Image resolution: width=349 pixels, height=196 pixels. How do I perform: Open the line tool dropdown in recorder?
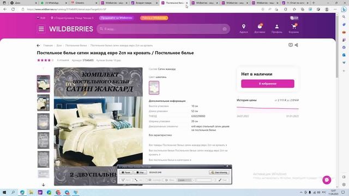[x=145, y=180]
